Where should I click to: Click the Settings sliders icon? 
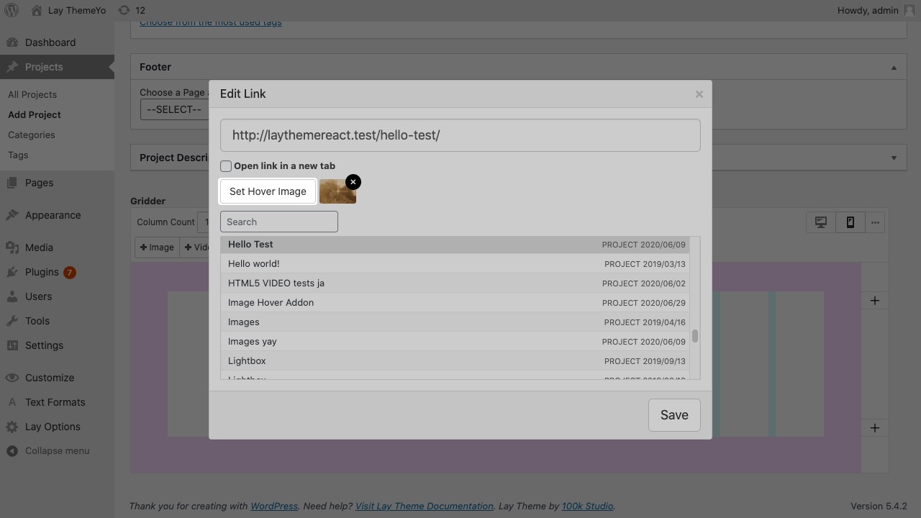[x=12, y=345]
